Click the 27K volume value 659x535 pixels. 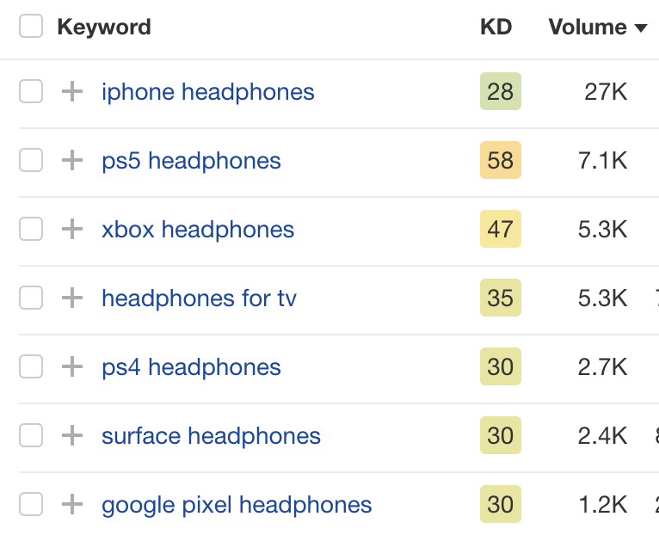(x=606, y=92)
